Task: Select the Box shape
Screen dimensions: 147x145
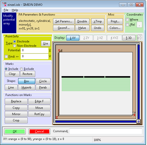Action: (27, 81)
